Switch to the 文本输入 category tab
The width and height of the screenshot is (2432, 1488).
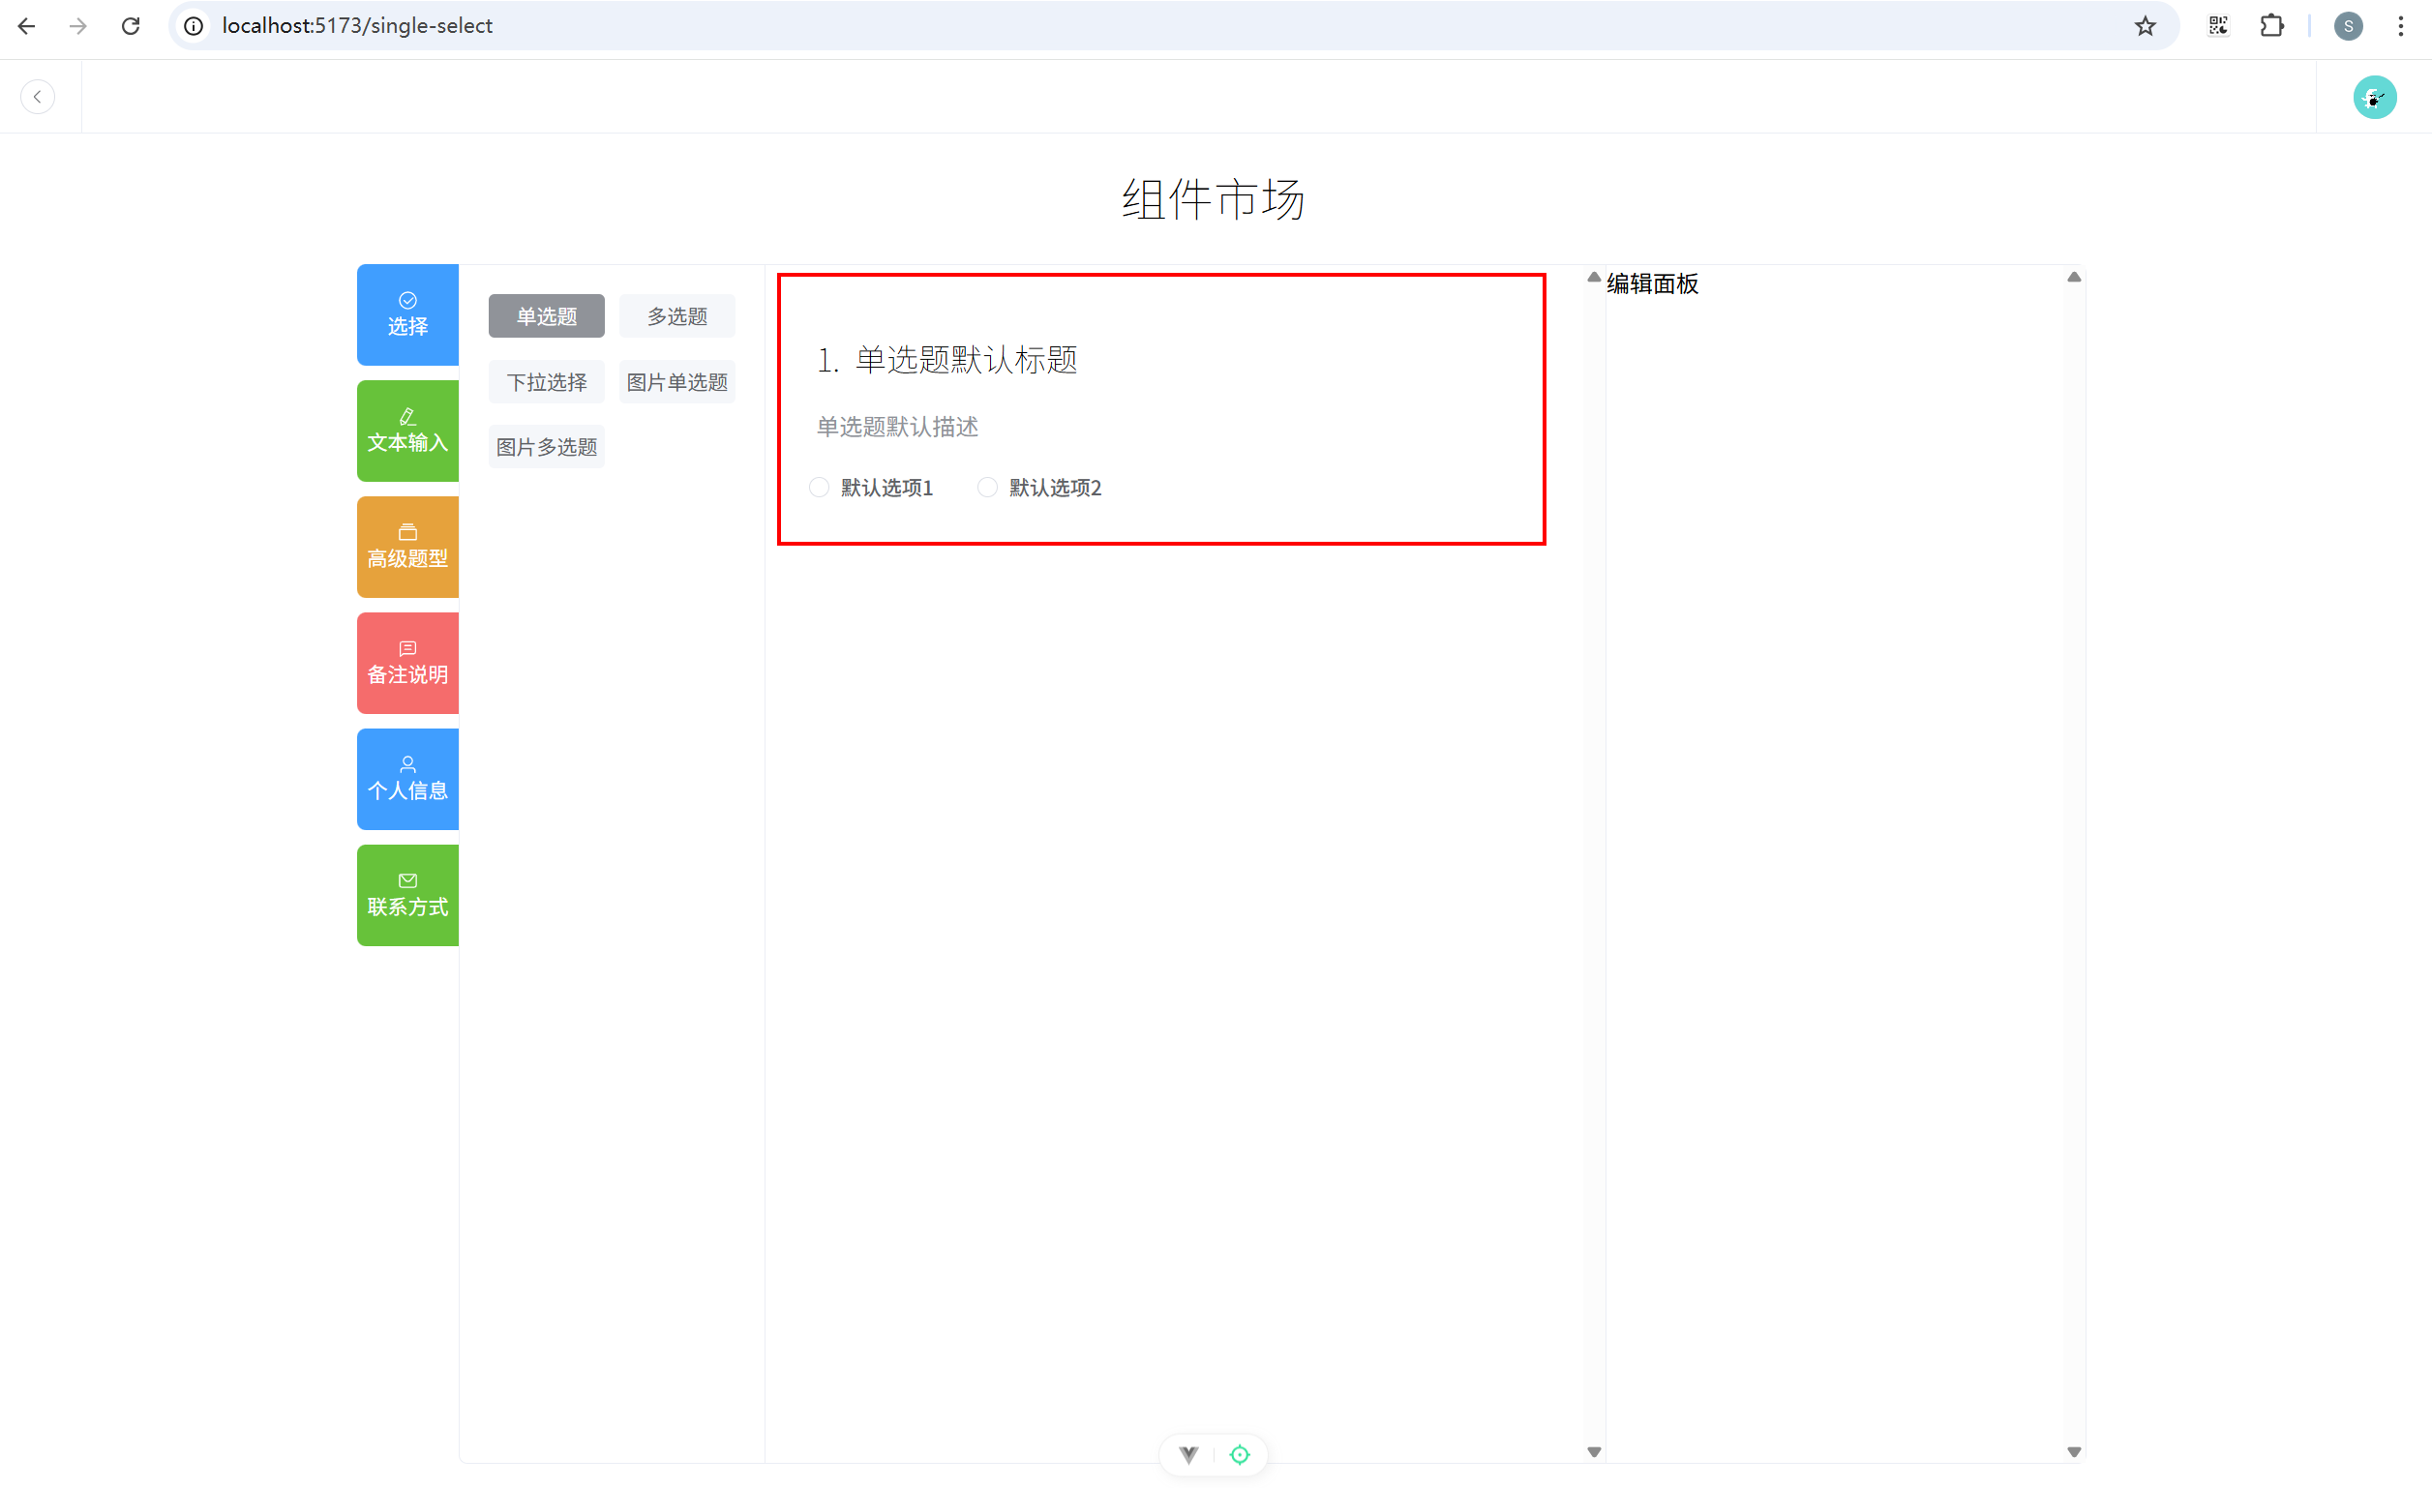coord(407,432)
